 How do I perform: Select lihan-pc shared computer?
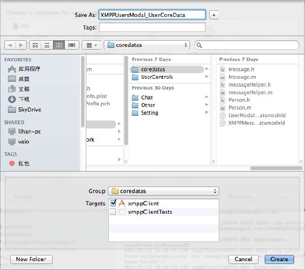(x=29, y=132)
